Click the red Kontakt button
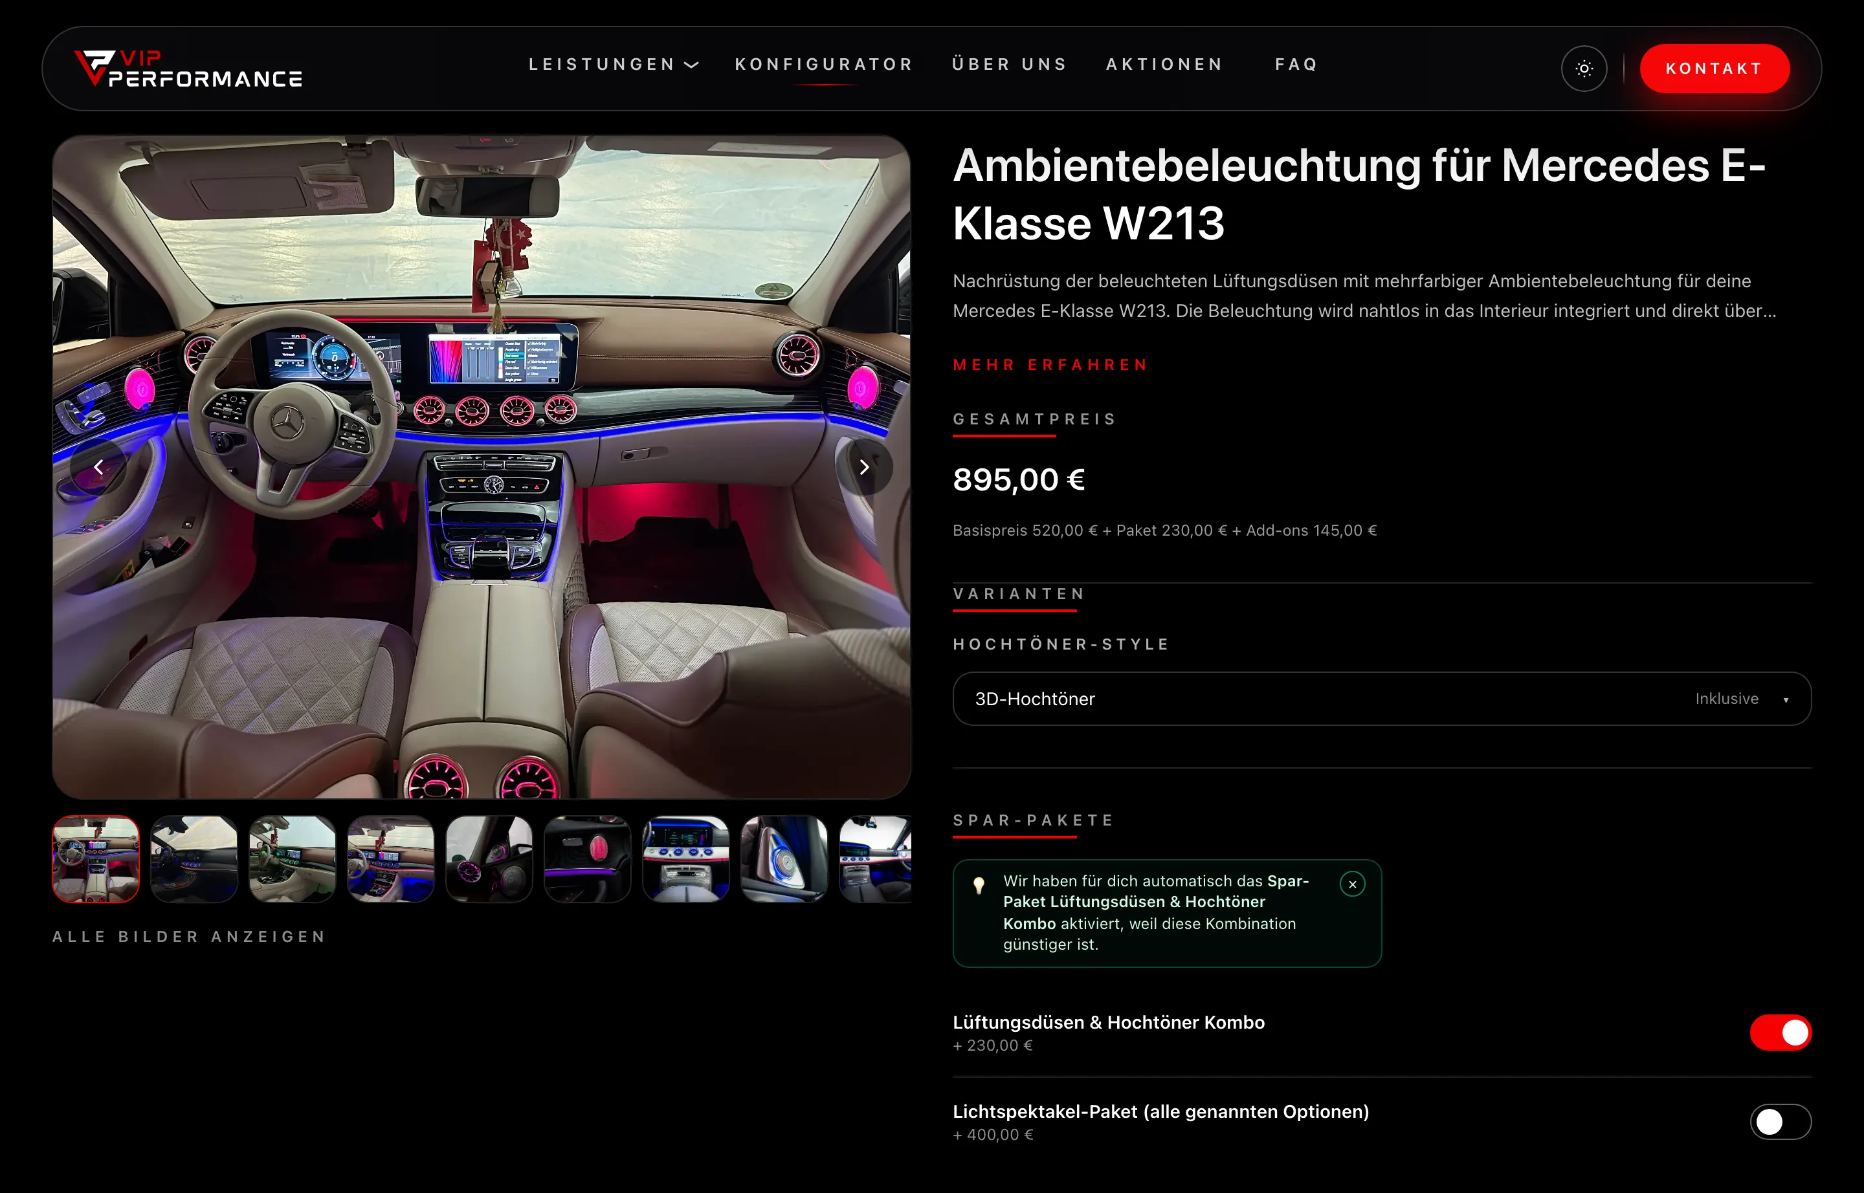Image resolution: width=1864 pixels, height=1193 pixels. pyautogui.click(x=1714, y=68)
